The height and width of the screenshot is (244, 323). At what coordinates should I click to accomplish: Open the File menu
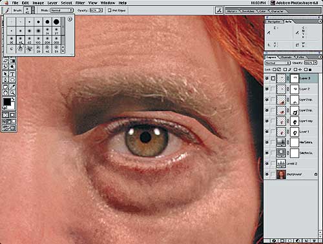[x=15, y=3]
